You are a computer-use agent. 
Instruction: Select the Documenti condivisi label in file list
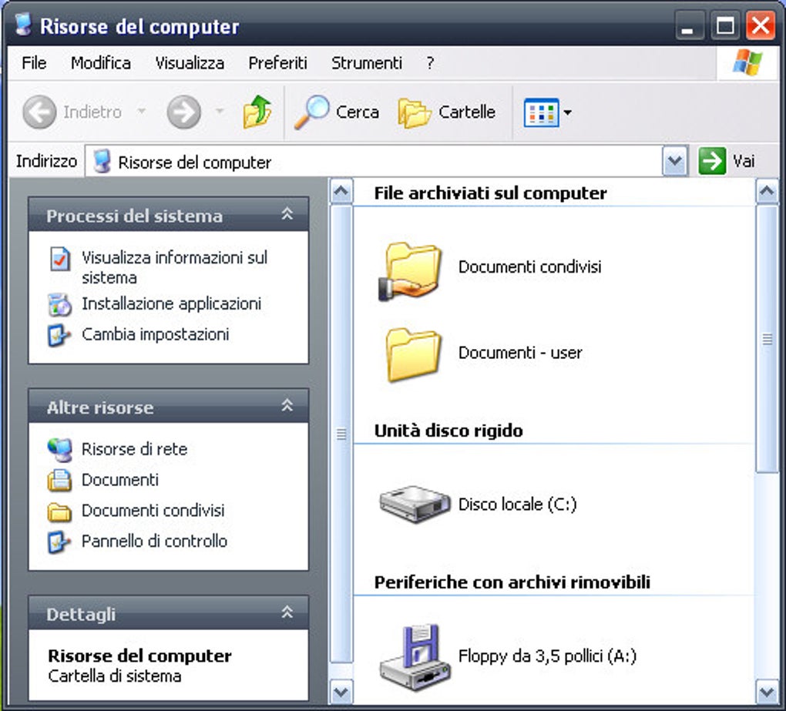(530, 267)
